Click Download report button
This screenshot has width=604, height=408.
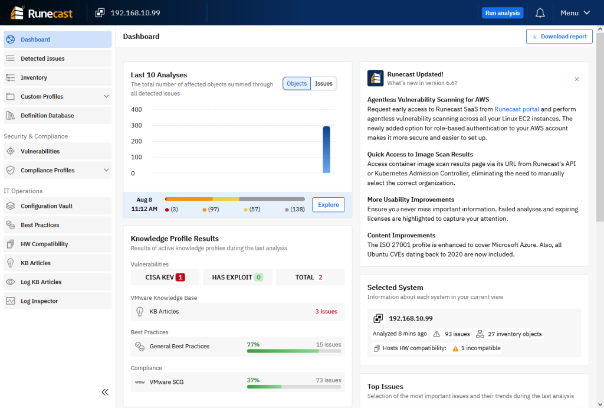(x=559, y=36)
